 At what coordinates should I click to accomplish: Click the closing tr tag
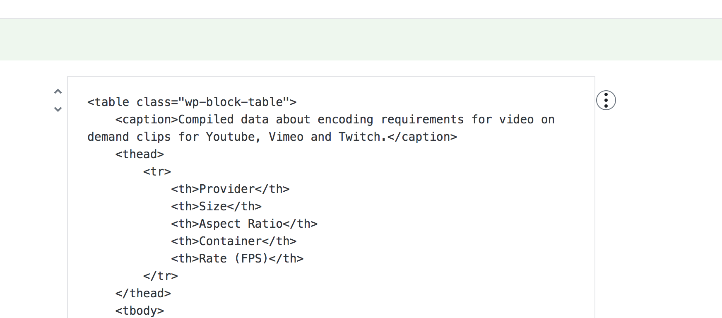(x=160, y=276)
